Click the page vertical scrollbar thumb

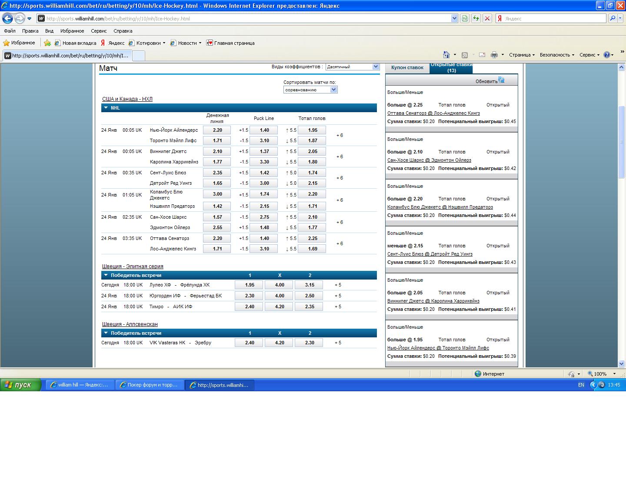click(x=621, y=141)
